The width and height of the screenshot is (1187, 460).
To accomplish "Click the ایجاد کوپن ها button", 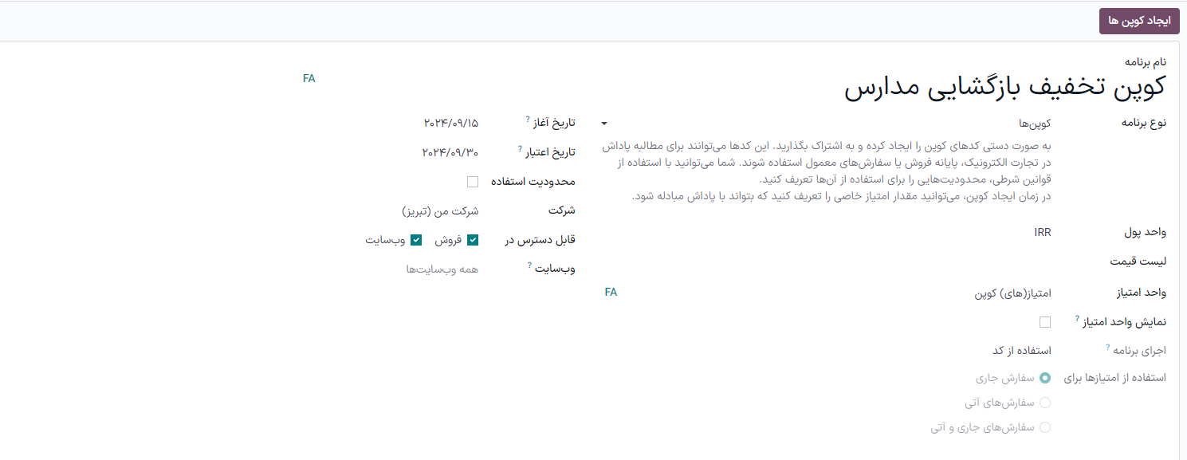I will (x=1139, y=22).
